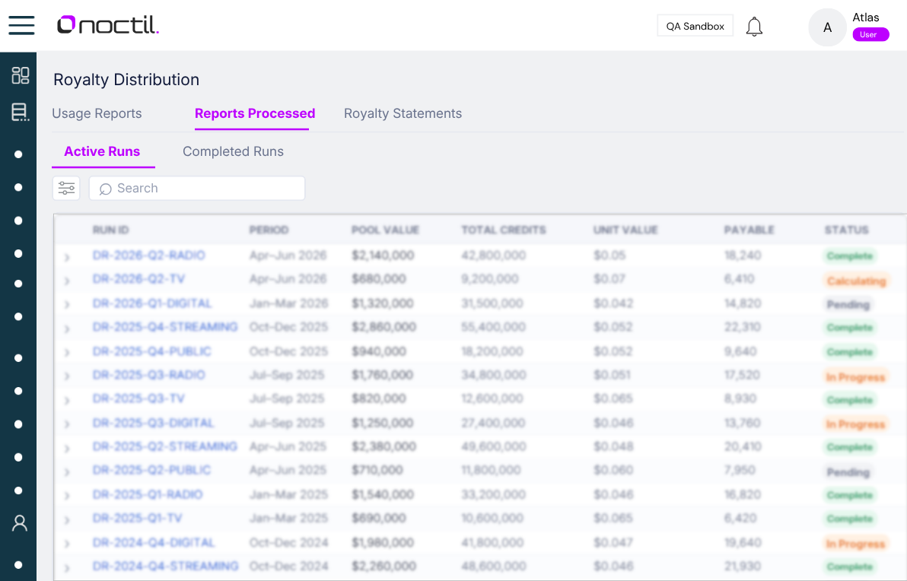This screenshot has width=907, height=581.
Task: Open the list sidebar icon below dashboard
Action: [21, 112]
